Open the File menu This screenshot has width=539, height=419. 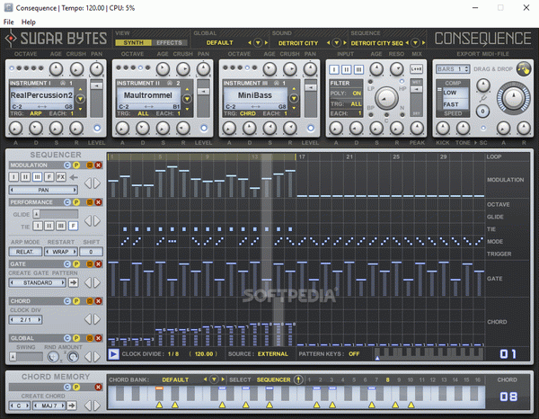[9, 22]
